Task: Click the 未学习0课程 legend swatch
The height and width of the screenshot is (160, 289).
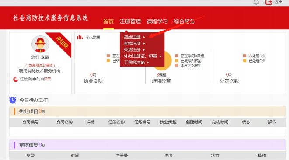Action: pos(177,66)
